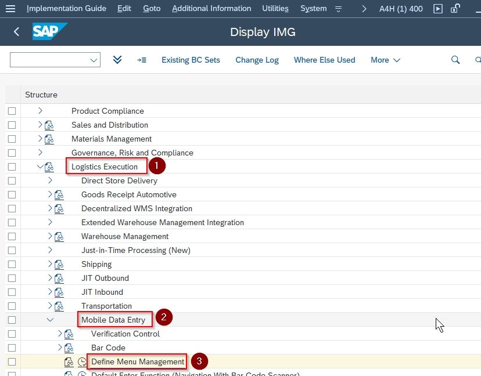The image size is (481, 376).
Task: Open documentation icon for Goods Receipt Automotive
Action: coord(59,195)
